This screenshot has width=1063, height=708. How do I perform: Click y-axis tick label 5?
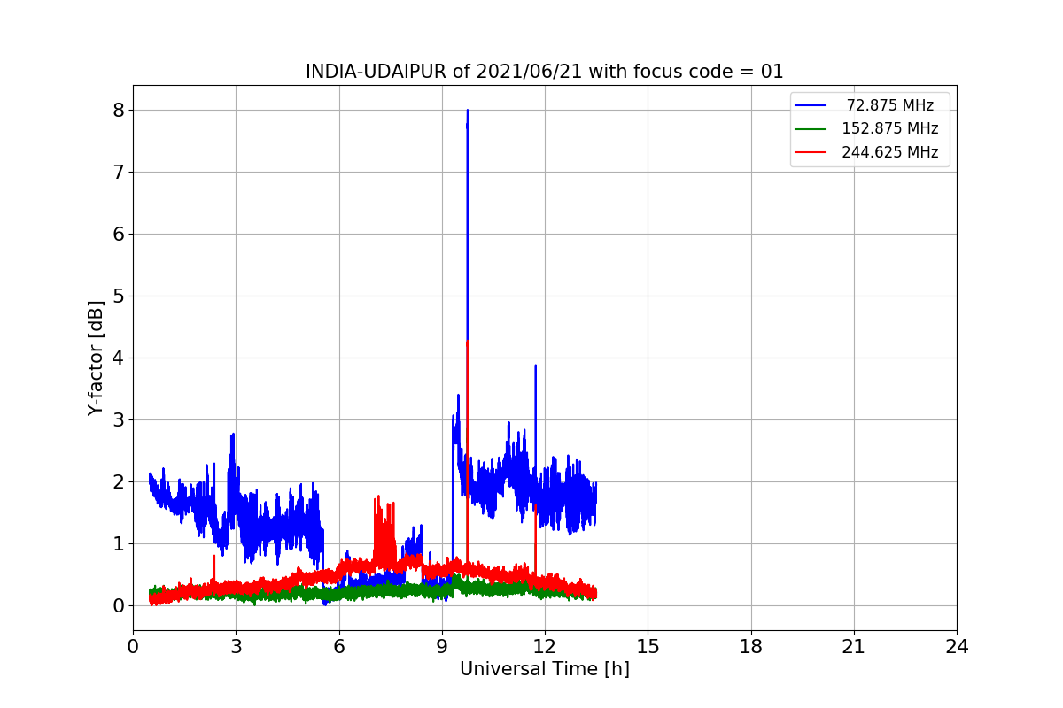(x=118, y=296)
